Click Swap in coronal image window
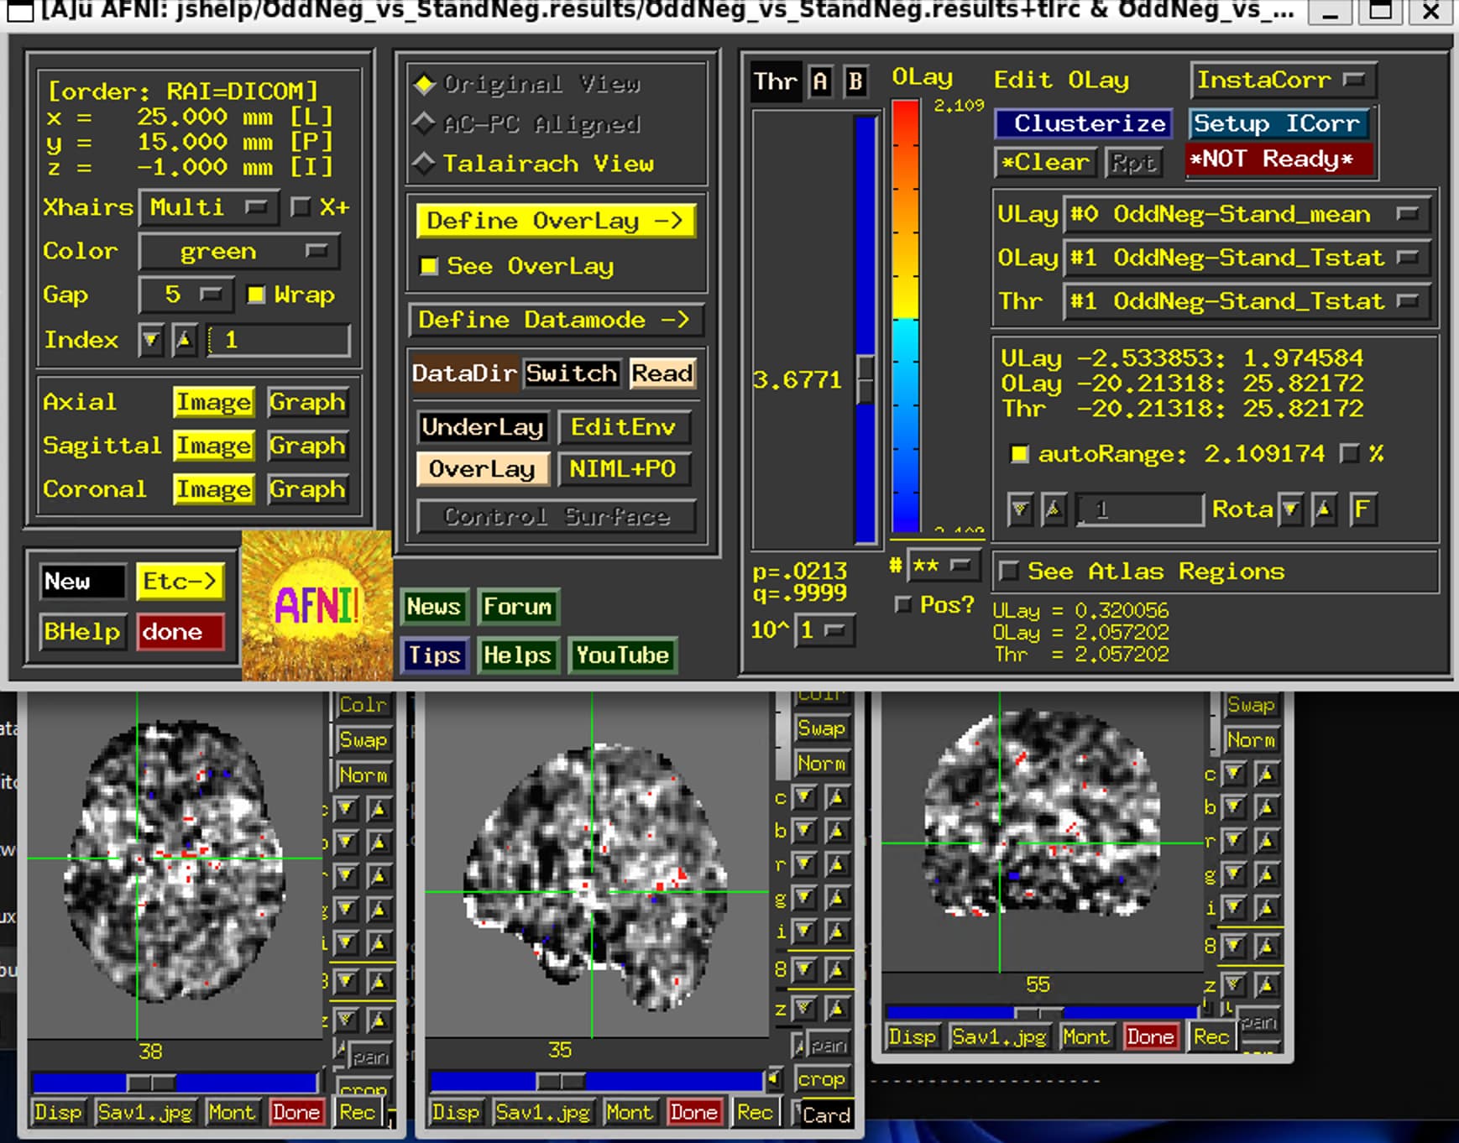The width and height of the screenshot is (1459, 1143). pos(1251,705)
